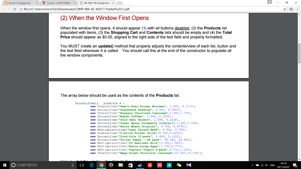Open the Action Center notification panel
The height and width of the screenshot is (169, 301).
(294, 165)
